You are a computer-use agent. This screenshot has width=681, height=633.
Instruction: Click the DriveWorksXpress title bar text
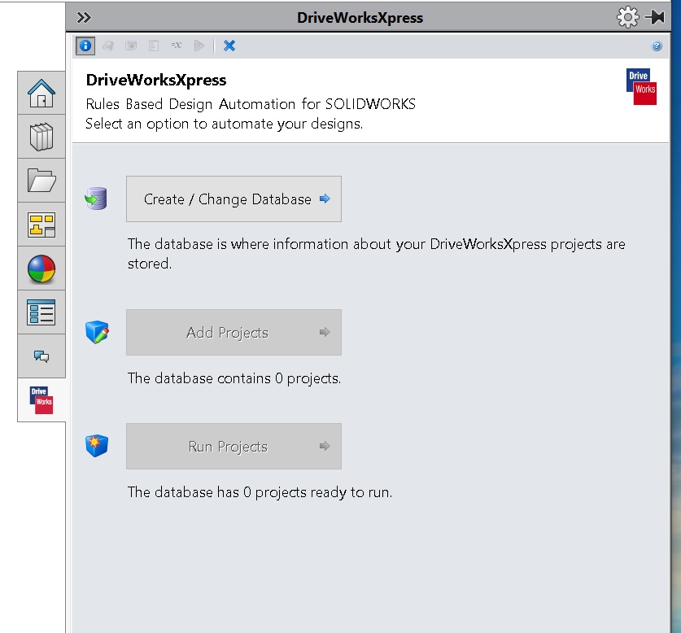coord(360,18)
